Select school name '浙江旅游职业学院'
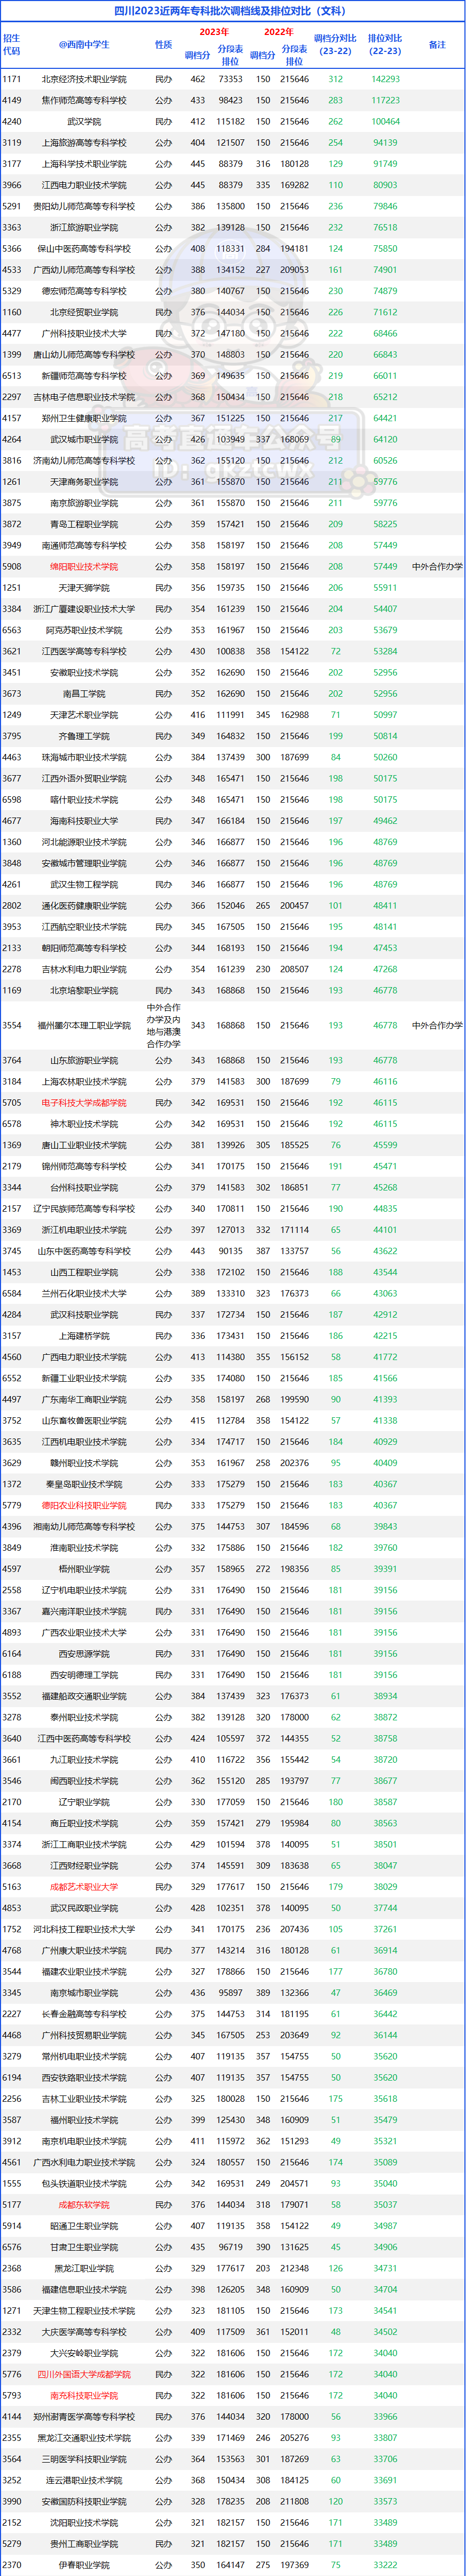Screen dimensions: 466x2576 (x=84, y=228)
